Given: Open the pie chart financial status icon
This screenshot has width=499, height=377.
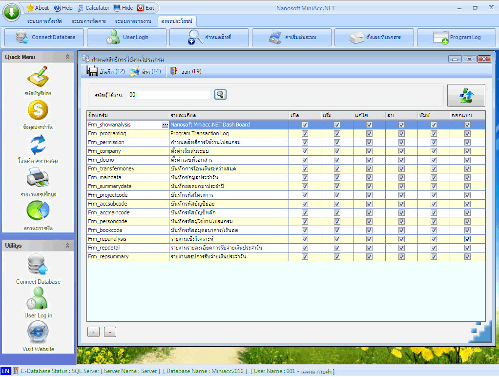Looking at the screenshot, I should (38, 211).
